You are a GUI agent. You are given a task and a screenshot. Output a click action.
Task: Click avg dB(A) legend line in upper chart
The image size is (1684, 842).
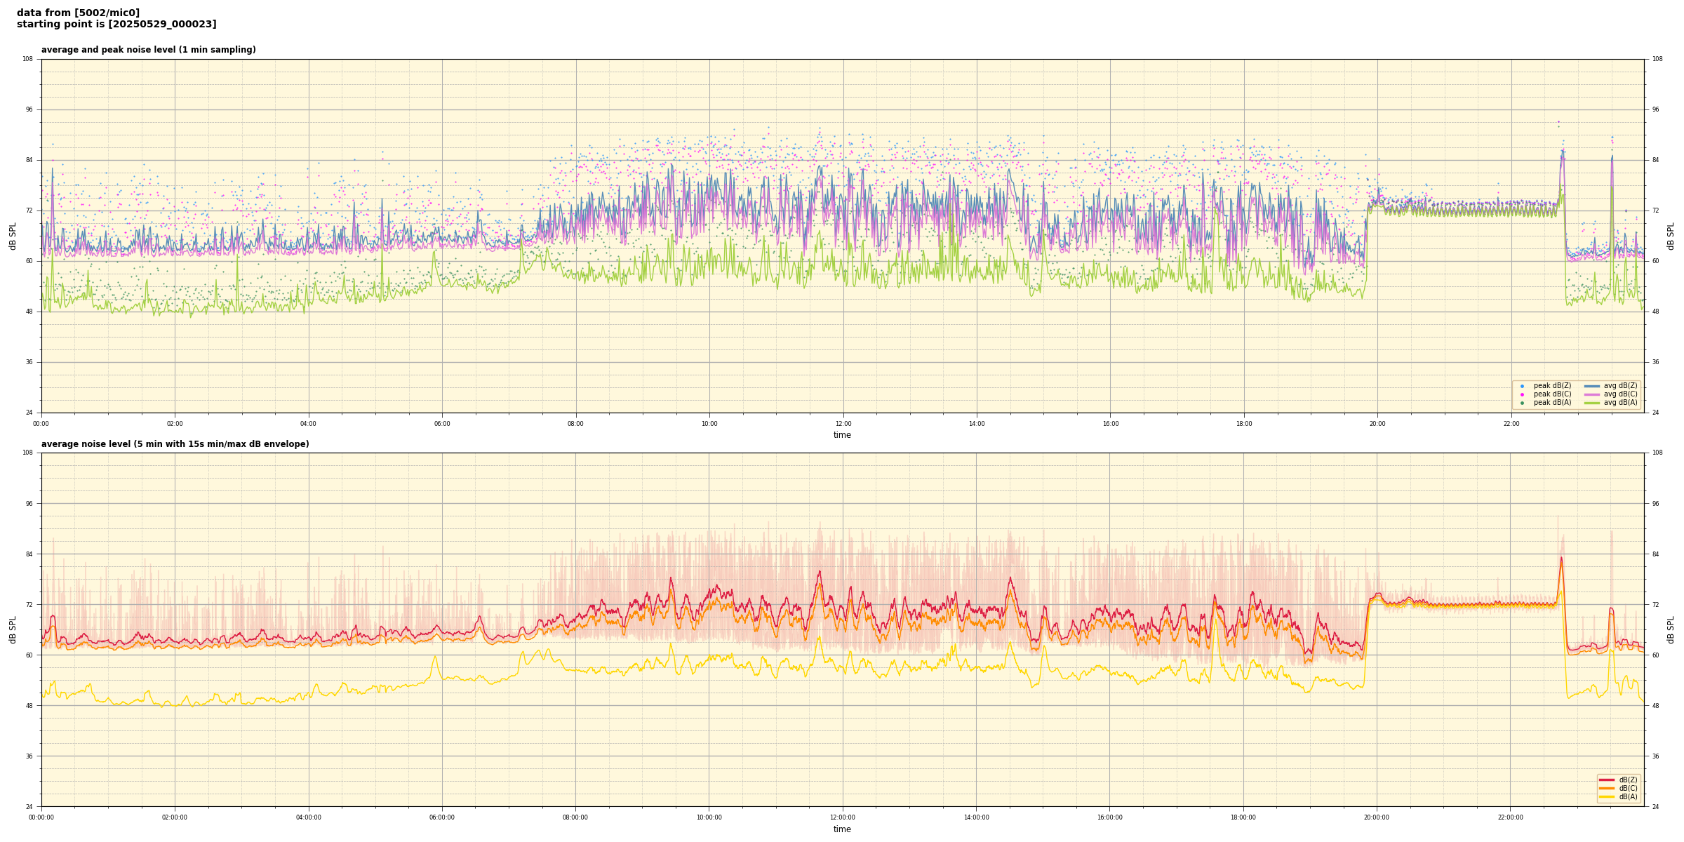[x=1592, y=403]
